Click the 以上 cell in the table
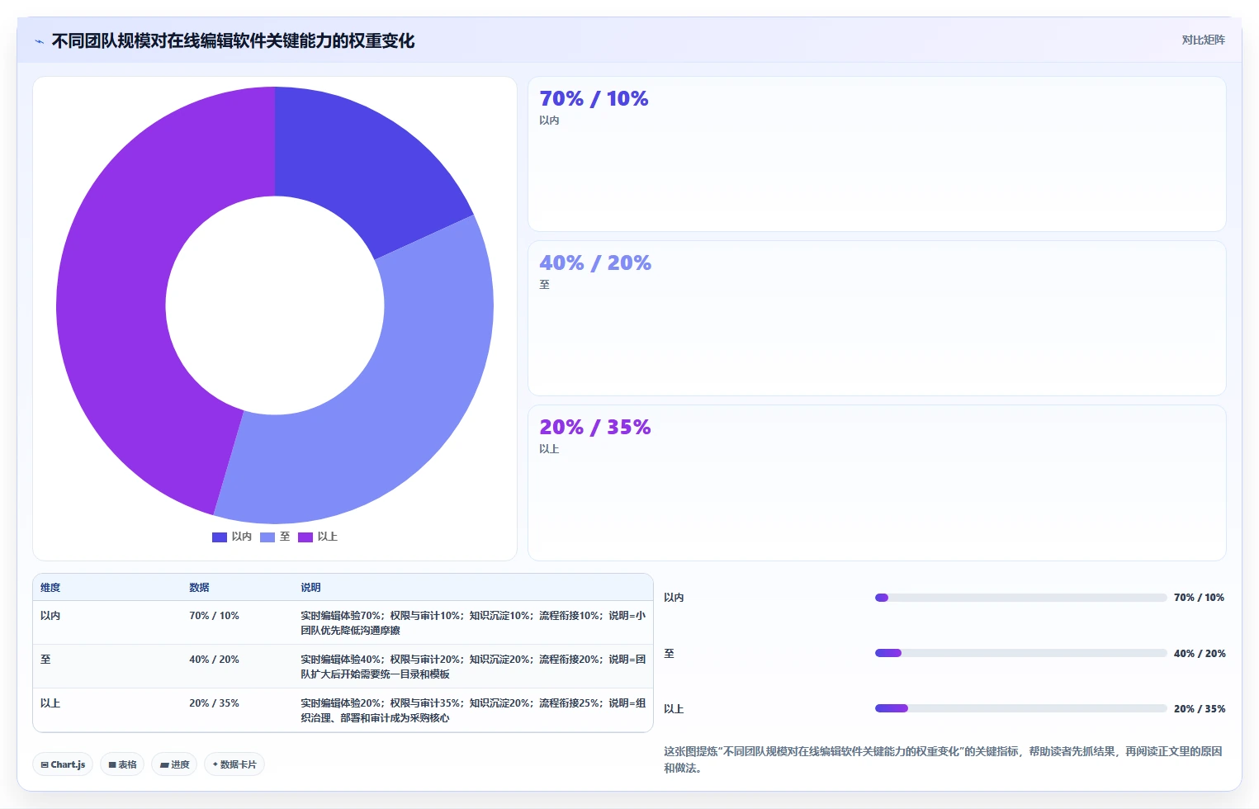Screen dimensions: 1259x809 tap(50, 703)
